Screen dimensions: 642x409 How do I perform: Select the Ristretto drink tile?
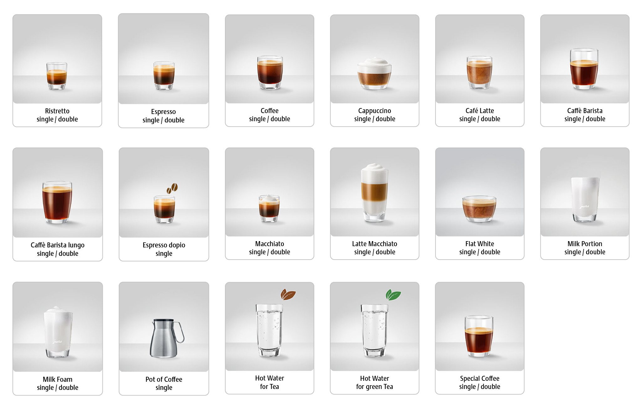[57, 70]
